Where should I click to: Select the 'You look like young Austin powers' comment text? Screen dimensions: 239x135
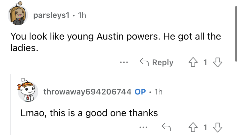pos(116,42)
